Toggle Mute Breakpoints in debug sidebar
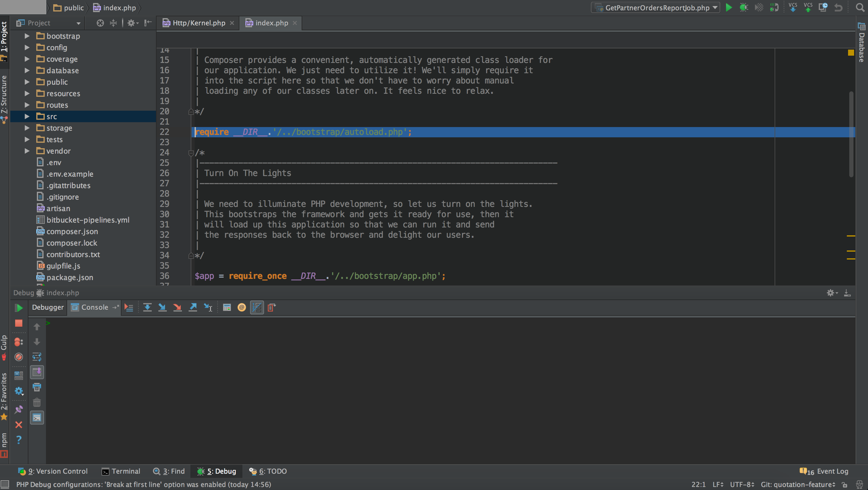The width and height of the screenshot is (868, 490). [18, 357]
